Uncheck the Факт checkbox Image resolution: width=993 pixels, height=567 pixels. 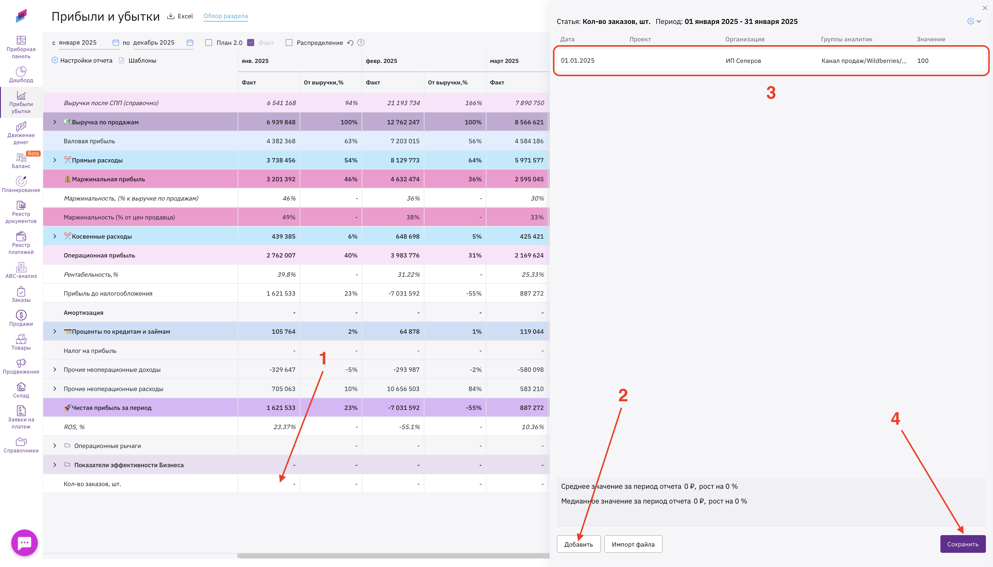(251, 43)
